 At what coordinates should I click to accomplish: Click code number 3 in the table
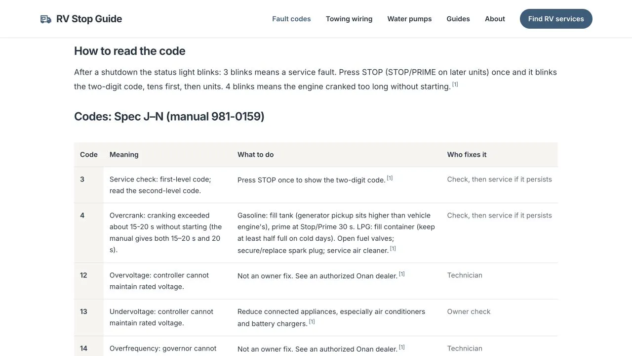click(x=82, y=179)
